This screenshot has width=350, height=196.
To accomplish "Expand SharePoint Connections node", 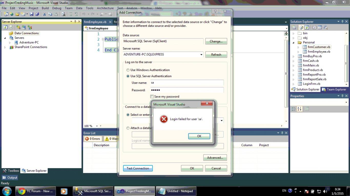I will (5, 47).
